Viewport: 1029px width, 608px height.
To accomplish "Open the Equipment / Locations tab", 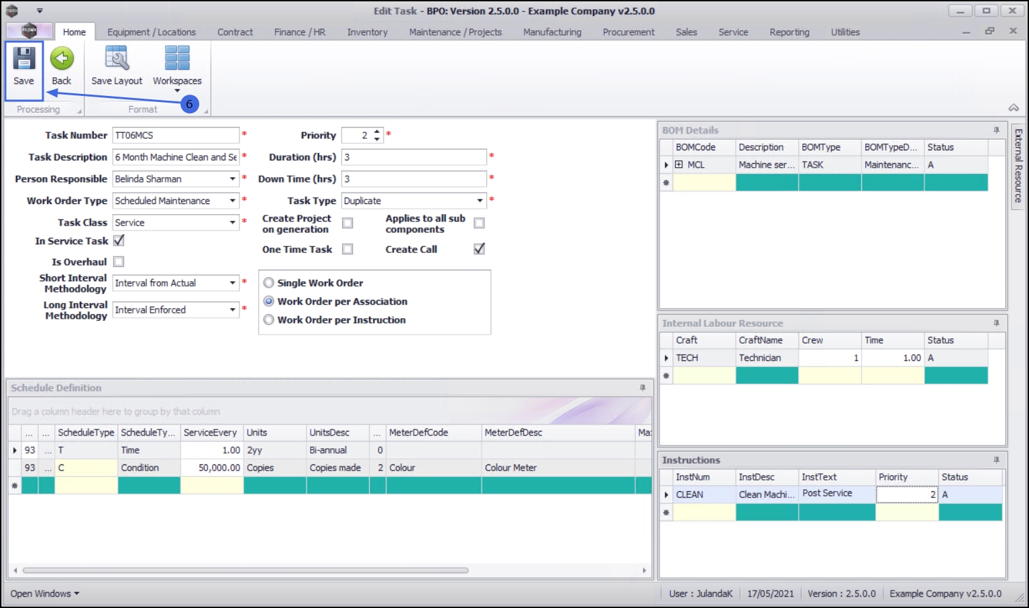I will tap(152, 32).
